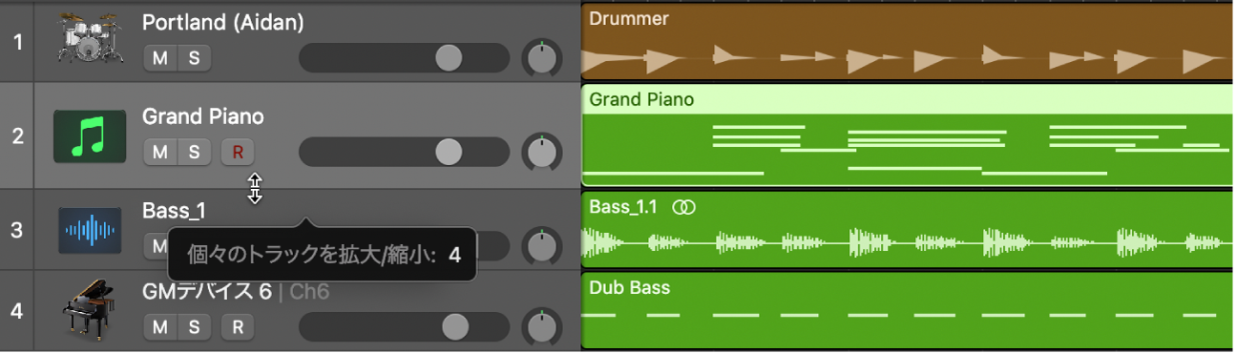This screenshot has width=1236, height=353.
Task: Select the Drummer region in the timeline
Action: pos(906,42)
